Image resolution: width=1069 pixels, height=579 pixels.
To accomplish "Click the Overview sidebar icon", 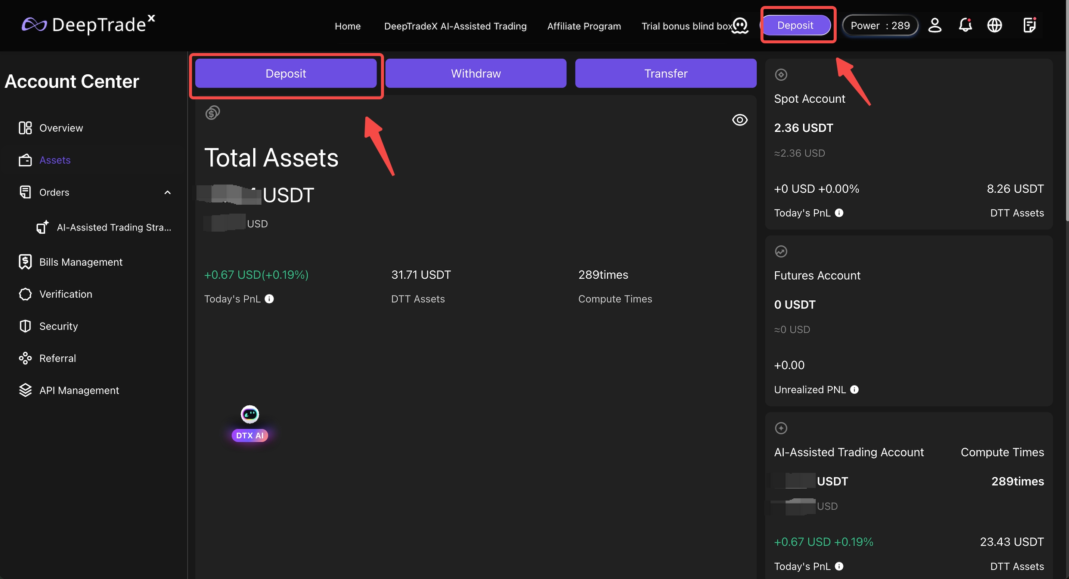I will [x=25, y=128].
